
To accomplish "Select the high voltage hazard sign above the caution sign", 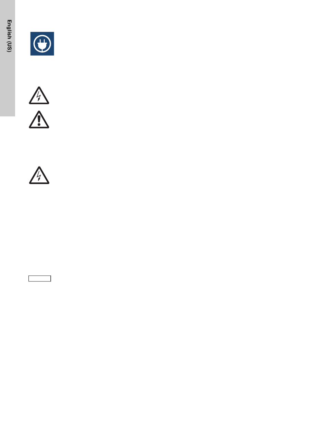I will tap(39, 95).
